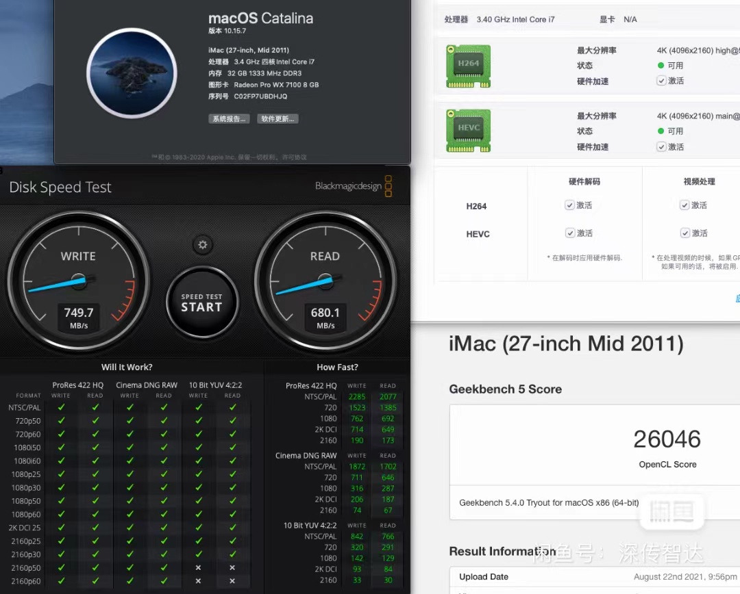Click the Blackmagicdesign logo
Screen dimensions: 740x594
coord(354,186)
